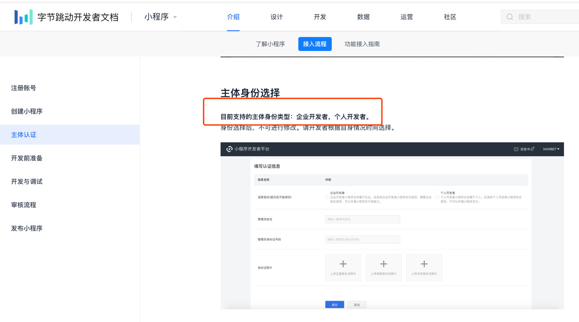Click the 主体身份选择 heading
The width and height of the screenshot is (579, 322).
250,93
